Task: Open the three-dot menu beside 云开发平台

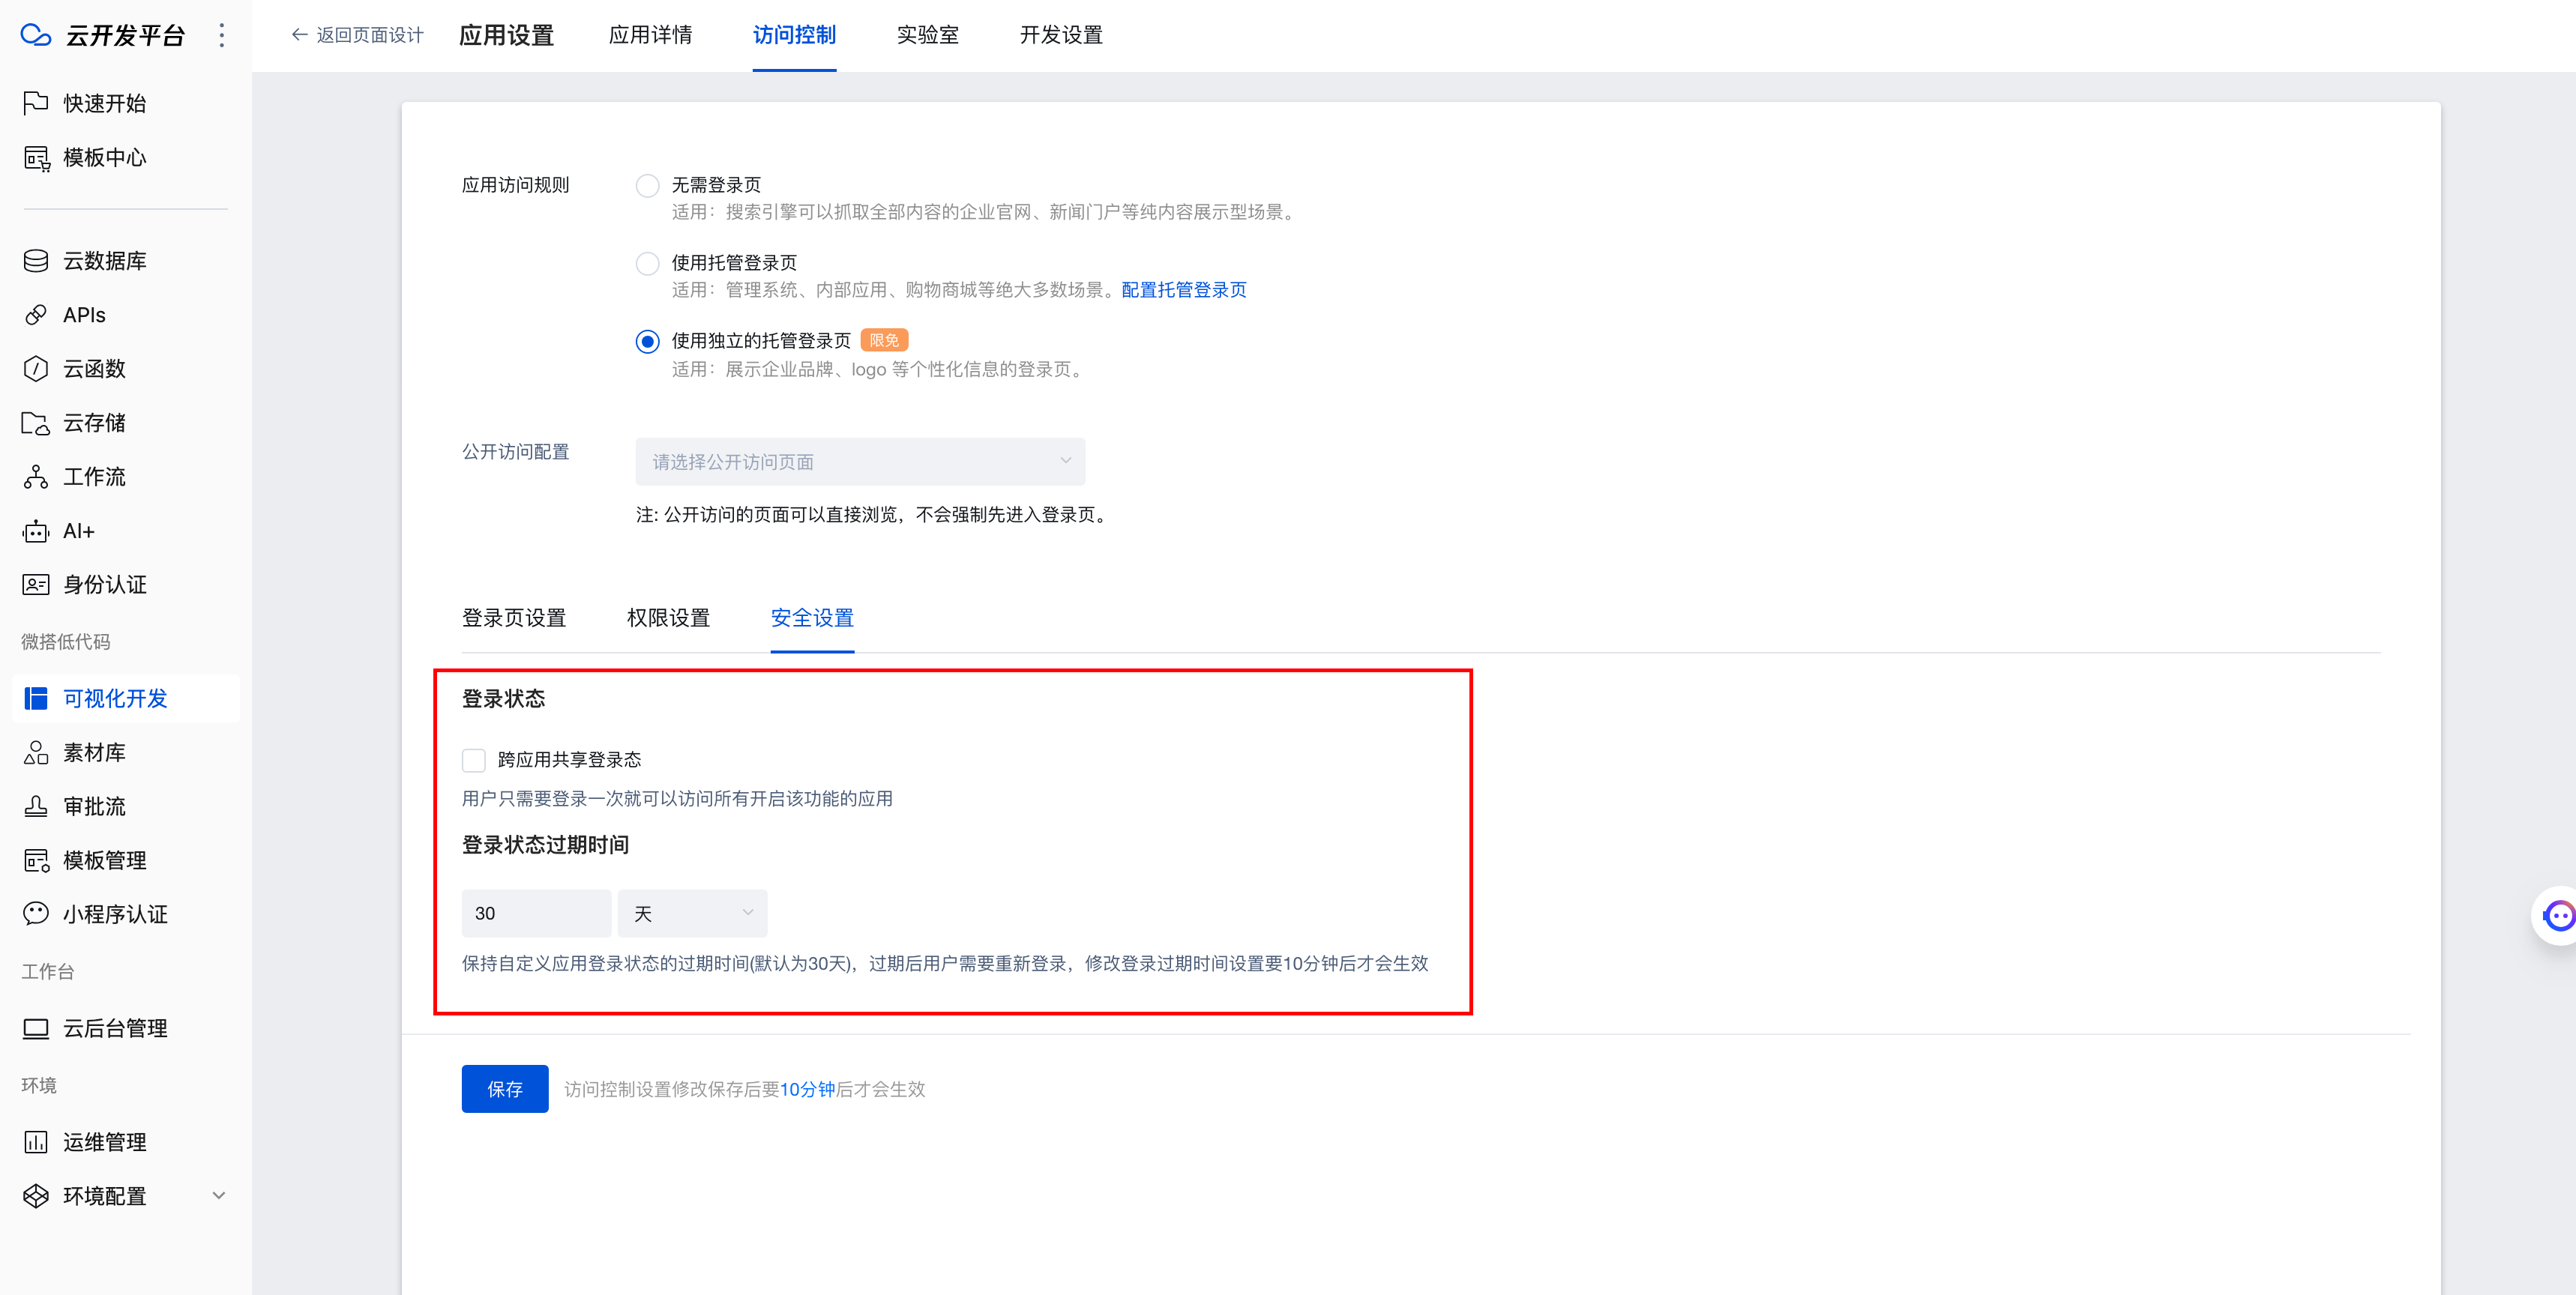Action: [222, 36]
